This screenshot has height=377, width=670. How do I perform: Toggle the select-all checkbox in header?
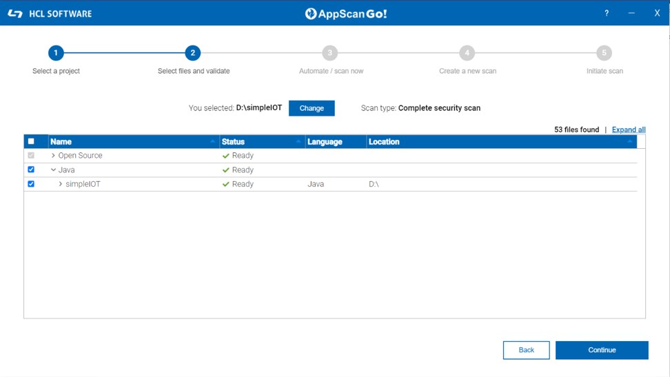[31, 141]
